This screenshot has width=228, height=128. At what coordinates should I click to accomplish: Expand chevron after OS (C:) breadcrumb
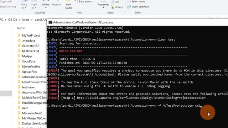pos(20,20)
